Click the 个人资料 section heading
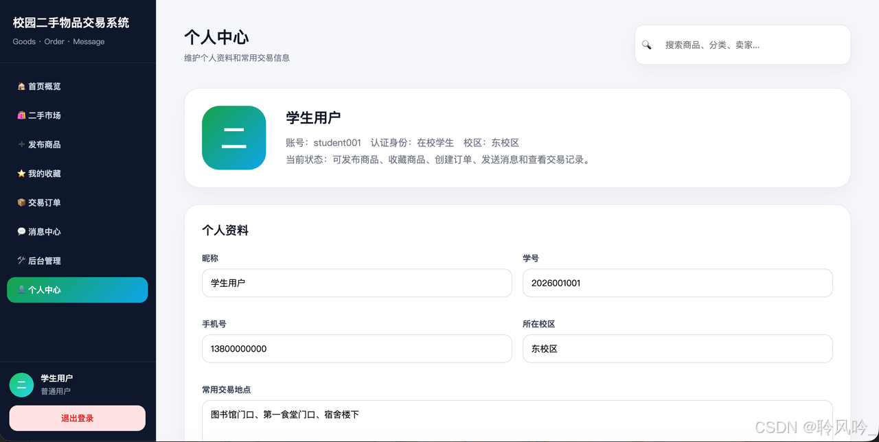Image resolution: width=879 pixels, height=442 pixels. pyautogui.click(x=225, y=231)
